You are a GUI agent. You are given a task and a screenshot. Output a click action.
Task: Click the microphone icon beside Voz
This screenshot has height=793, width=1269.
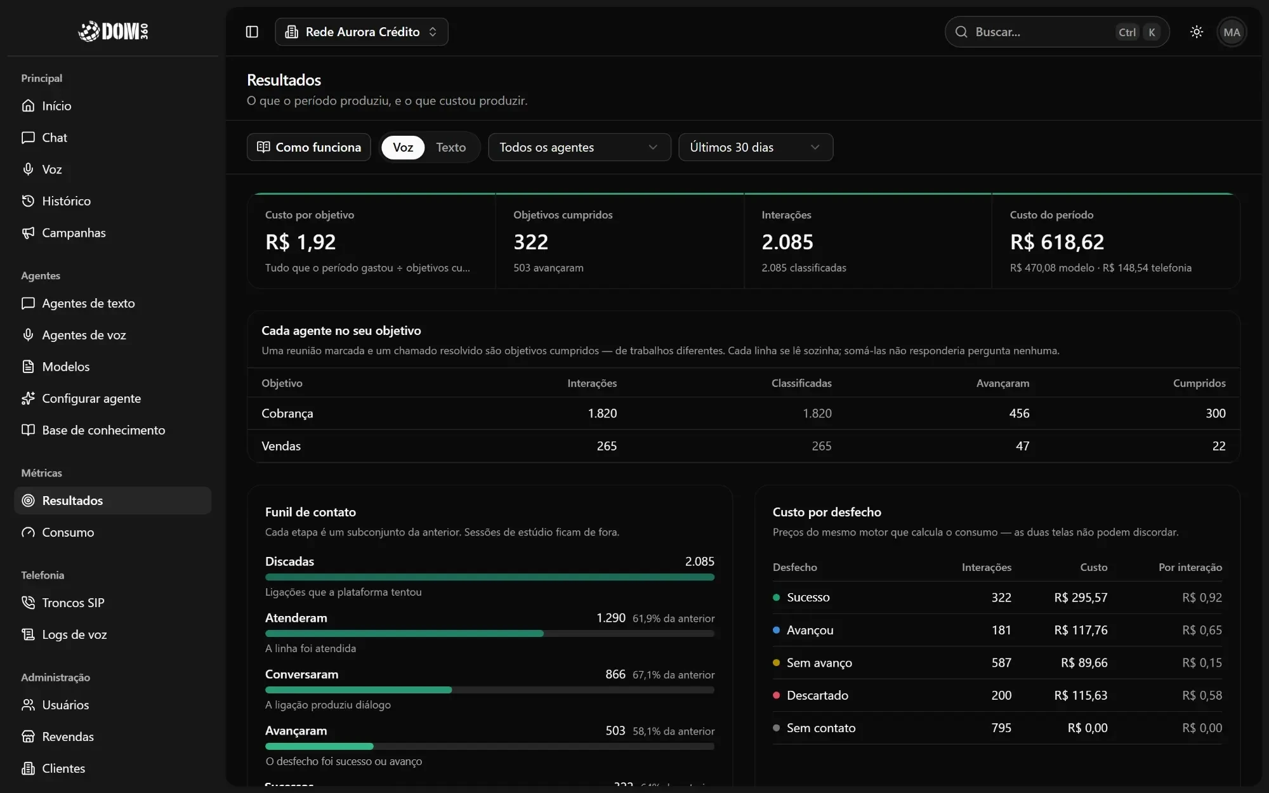pyautogui.click(x=28, y=169)
